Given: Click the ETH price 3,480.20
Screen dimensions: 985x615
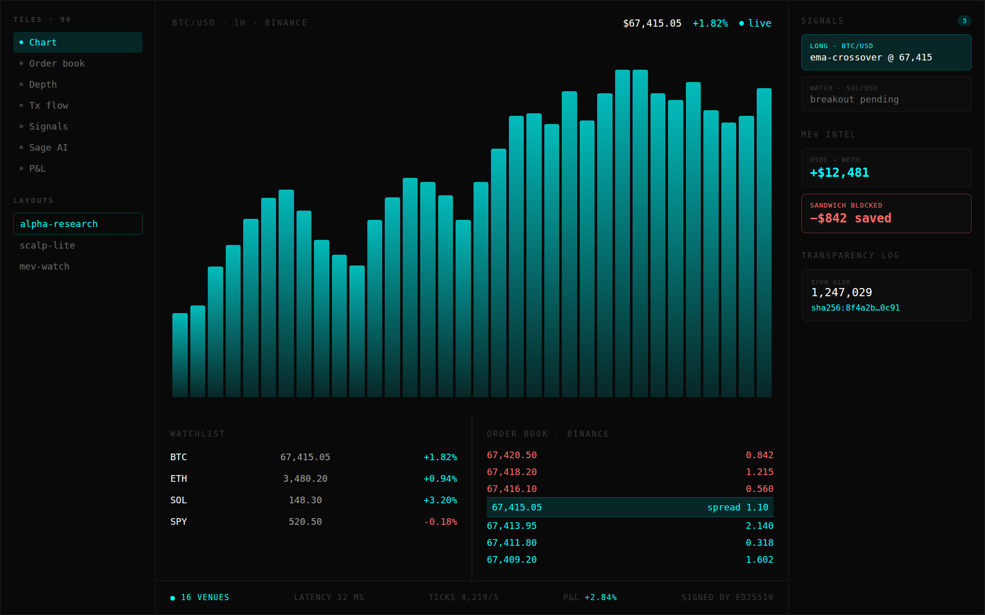Looking at the screenshot, I should 305,479.
